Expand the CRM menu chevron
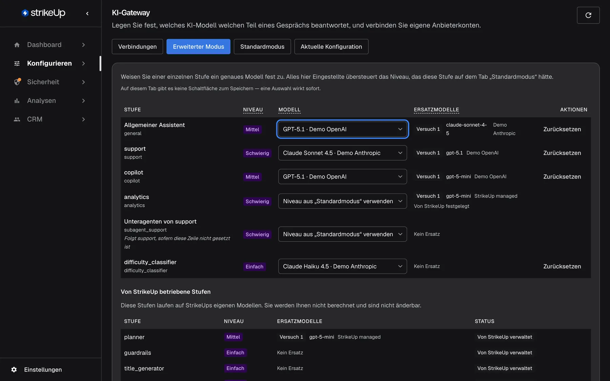The image size is (610, 381). (83, 119)
